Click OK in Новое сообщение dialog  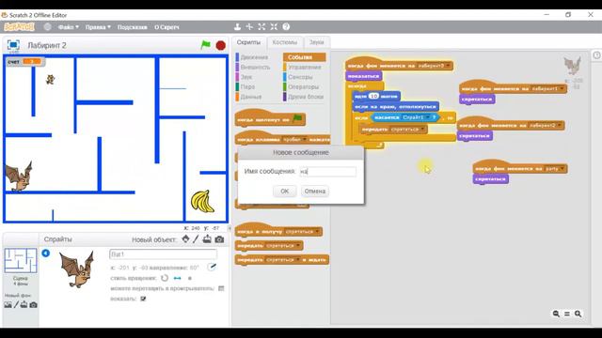284,191
